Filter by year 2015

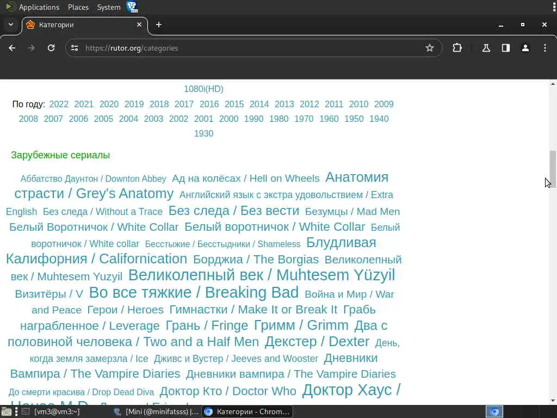(234, 104)
